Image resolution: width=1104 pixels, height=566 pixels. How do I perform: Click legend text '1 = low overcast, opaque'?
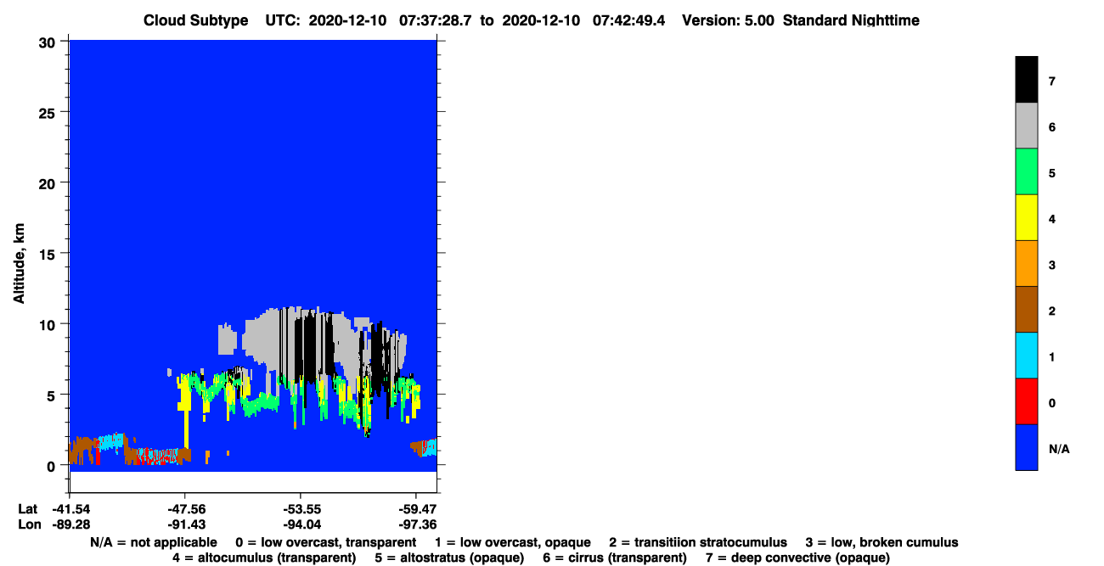(x=513, y=542)
